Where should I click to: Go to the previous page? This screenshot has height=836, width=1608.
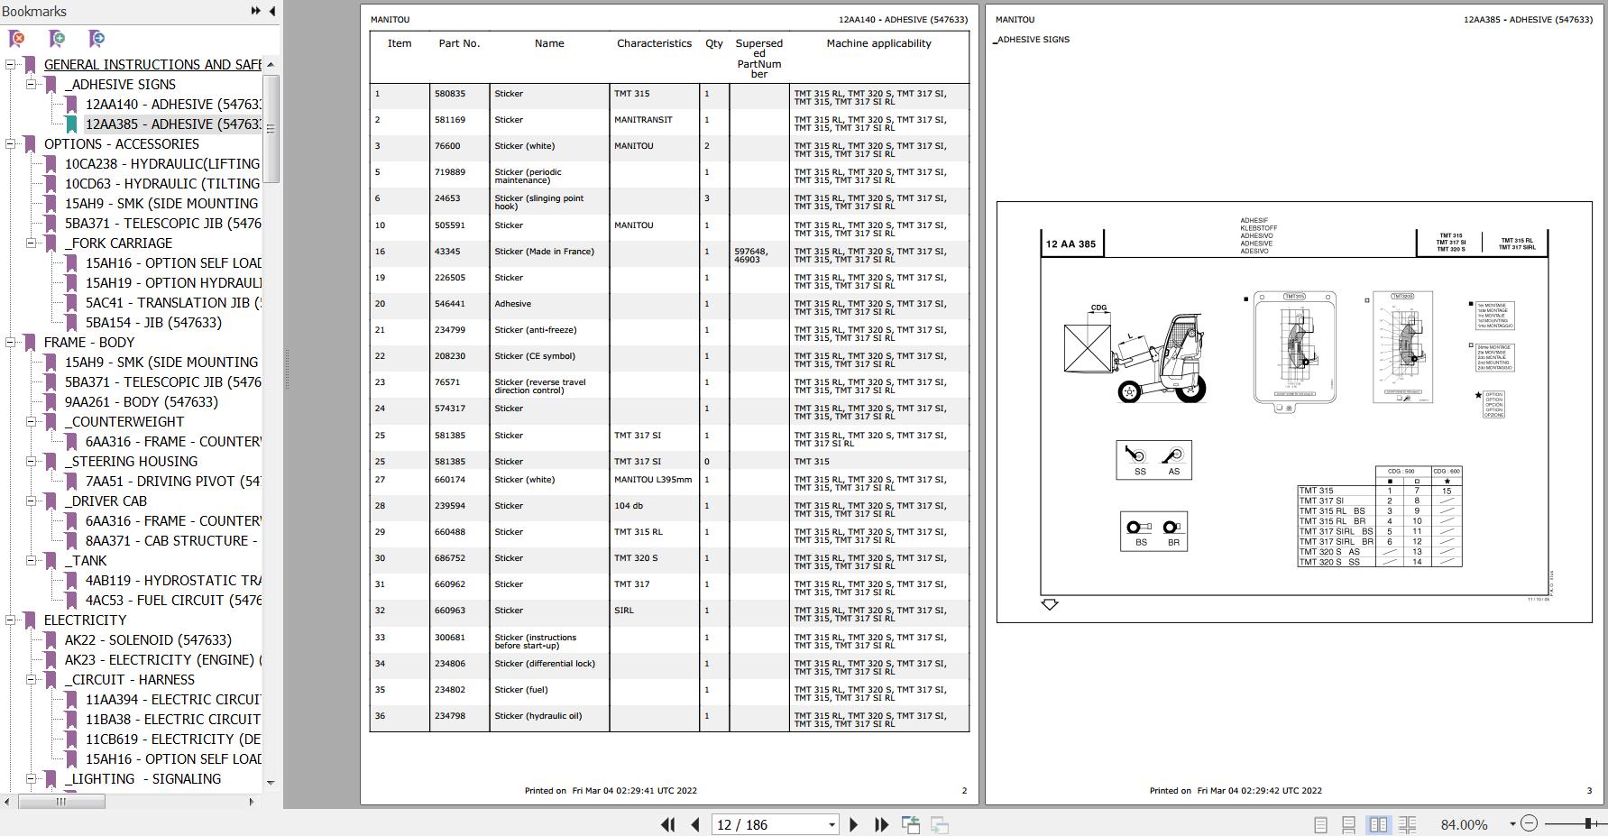[x=695, y=824]
